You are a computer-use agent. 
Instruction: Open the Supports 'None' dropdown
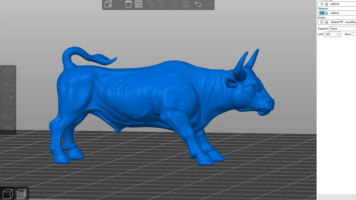click(x=342, y=29)
